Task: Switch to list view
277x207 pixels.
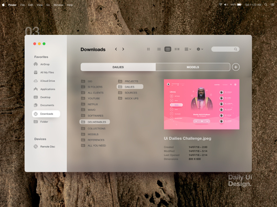Action: tap(159, 49)
